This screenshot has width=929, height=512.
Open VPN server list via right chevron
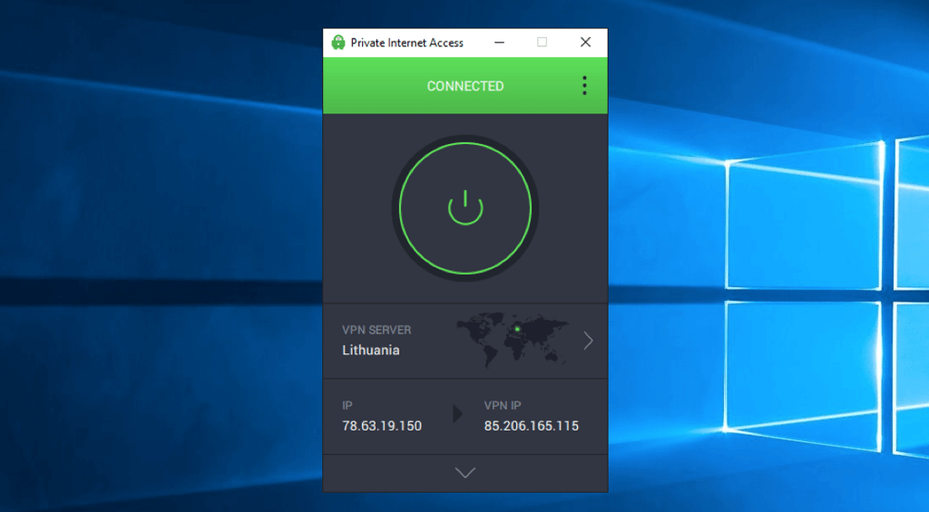588,341
